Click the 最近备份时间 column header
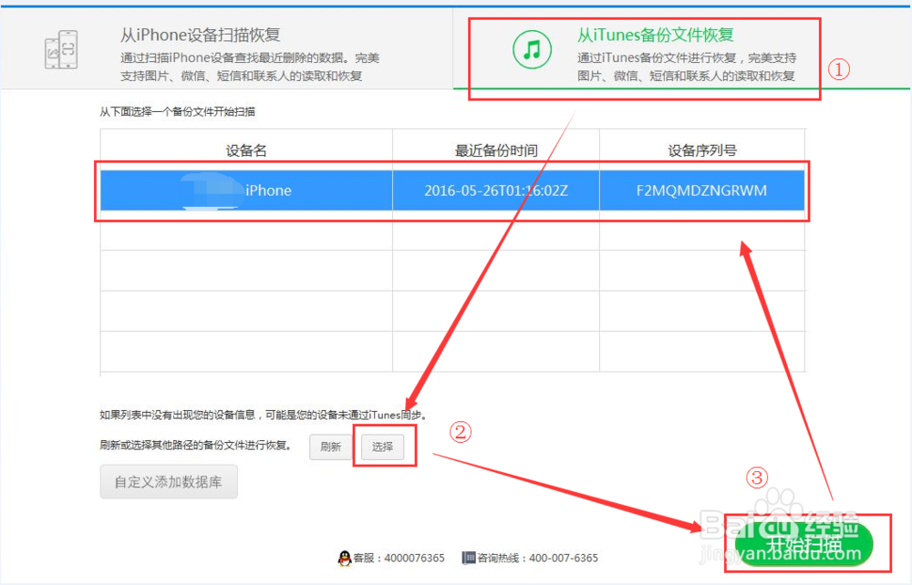This screenshot has height=585, width=912. [x=495, y=150]
